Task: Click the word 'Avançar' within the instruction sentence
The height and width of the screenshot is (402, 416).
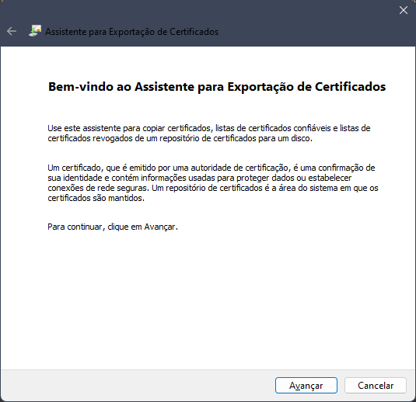Action: (x=159, y=227)
